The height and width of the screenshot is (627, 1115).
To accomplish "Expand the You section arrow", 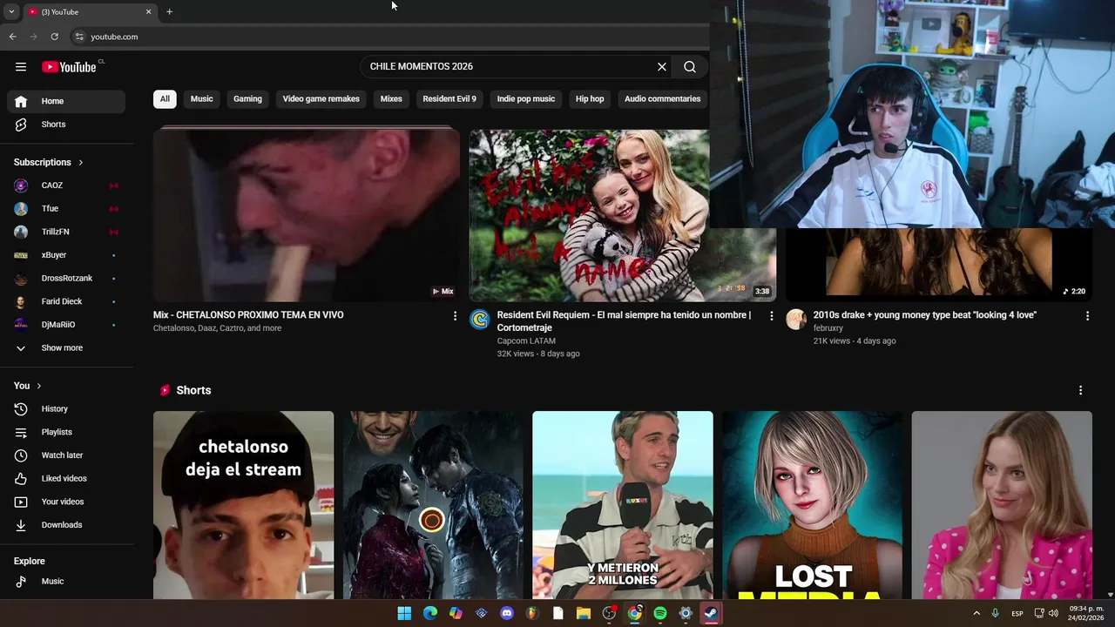I will point(38,386).
